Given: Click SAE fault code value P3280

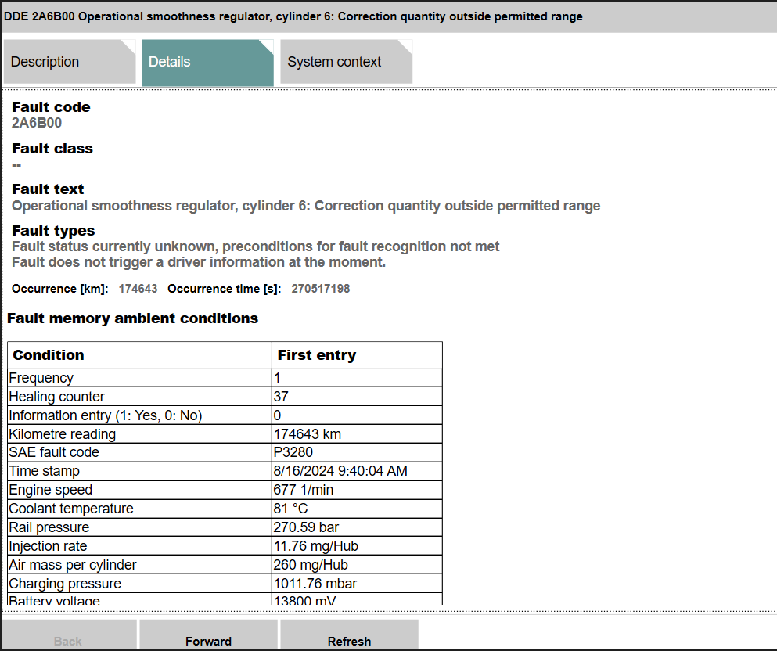Looking at the screenshot, I should (x=293, y=451).
